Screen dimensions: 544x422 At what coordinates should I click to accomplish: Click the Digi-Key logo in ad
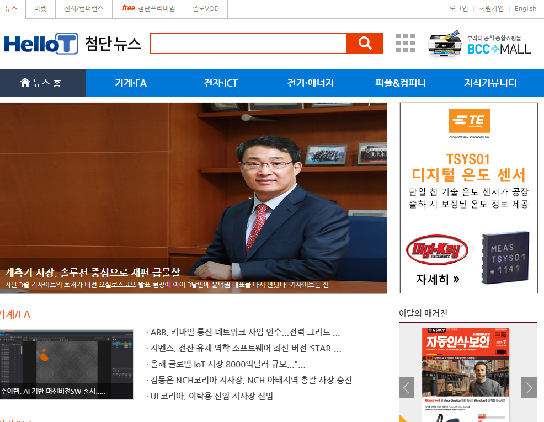437,250
